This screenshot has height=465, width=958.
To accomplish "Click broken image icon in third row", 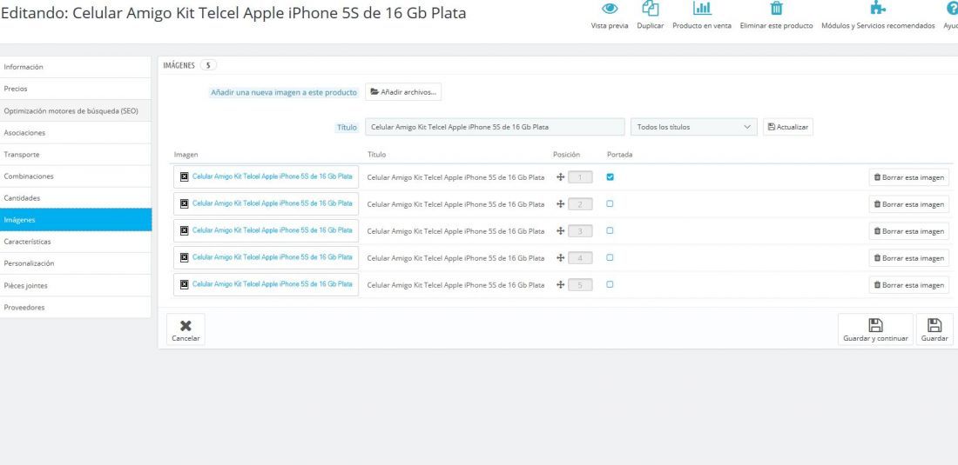I will pyautogui.click(x=184, y=230).
